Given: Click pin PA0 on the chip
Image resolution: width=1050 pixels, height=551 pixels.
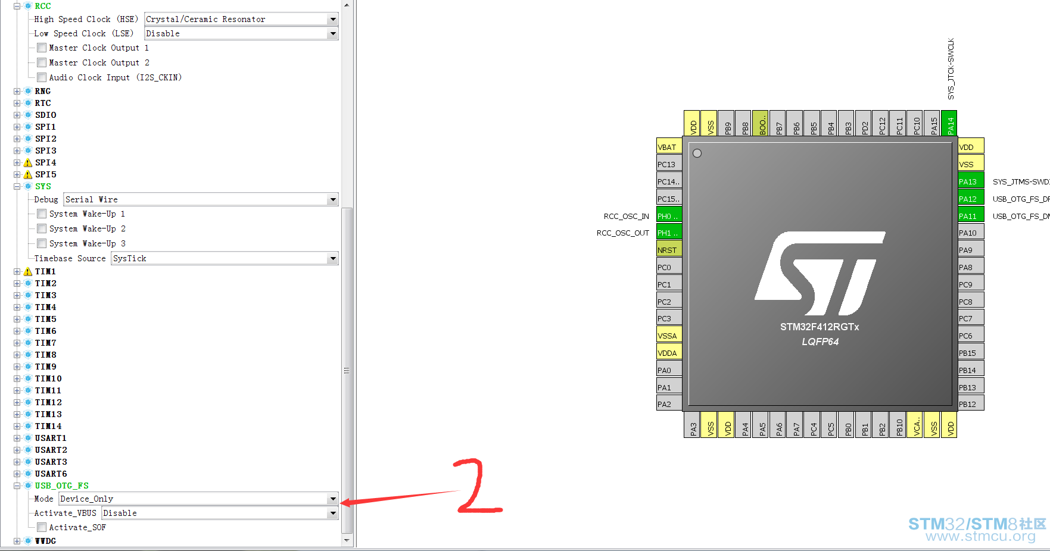Looking at the screenshot, I should tap(669, 370).
